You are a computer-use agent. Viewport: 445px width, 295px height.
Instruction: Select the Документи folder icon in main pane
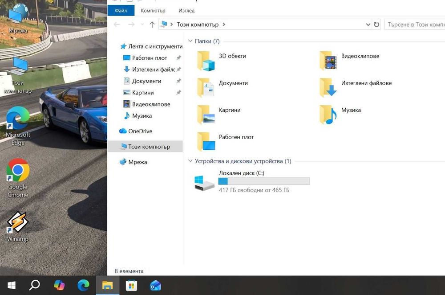[206, 88]
